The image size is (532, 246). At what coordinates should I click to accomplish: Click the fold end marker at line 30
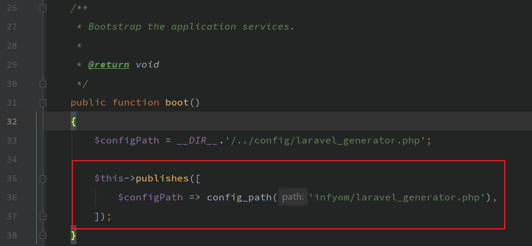(42, 84)
